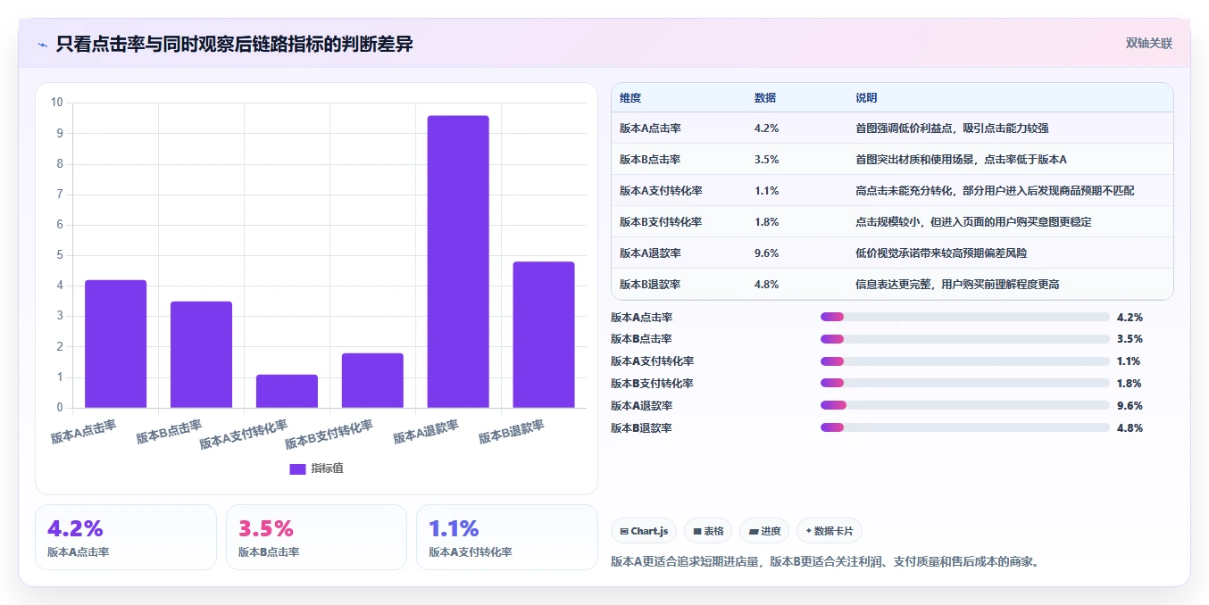Click the chart title 只看点击率与同时观察后链路指标的判断差异
Image resolution: width=1209 pixels, height=605 pixels.
pos(234,44)
